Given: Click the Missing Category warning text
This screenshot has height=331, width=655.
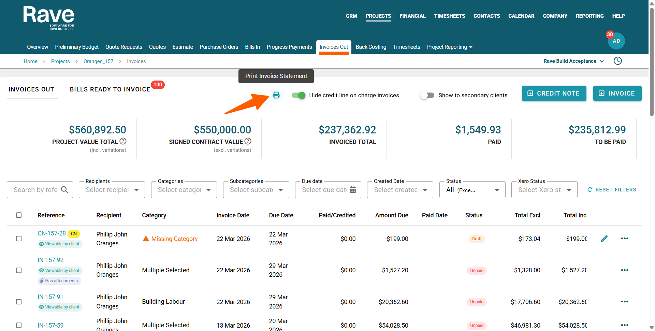Looking at the screenshot, I should pos(174,239).
